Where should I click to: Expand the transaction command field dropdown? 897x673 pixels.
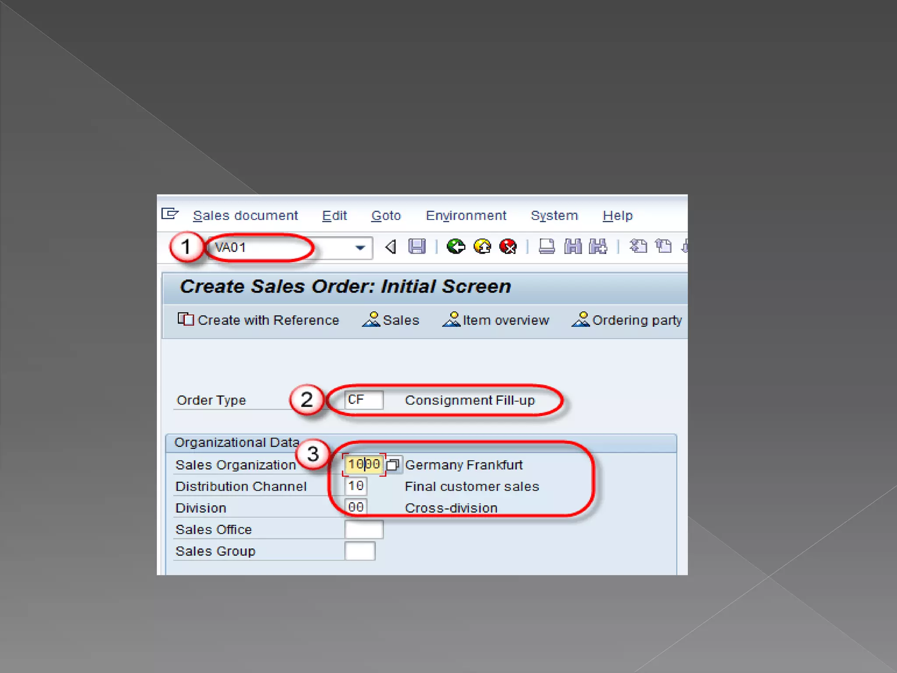360,248
